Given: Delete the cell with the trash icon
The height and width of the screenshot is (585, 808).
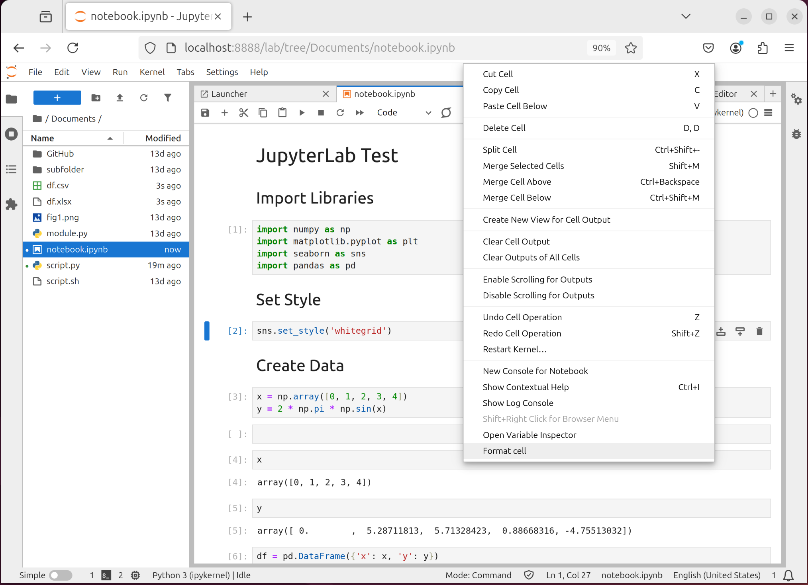Looking at the screenshot, I should pyautogui.click(x=759, y=331).
